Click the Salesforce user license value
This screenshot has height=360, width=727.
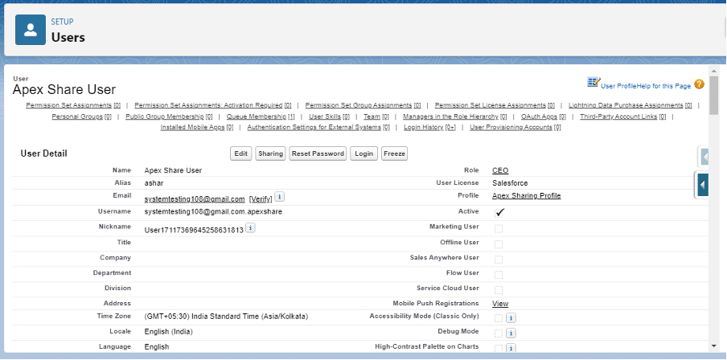click(510, 183)
